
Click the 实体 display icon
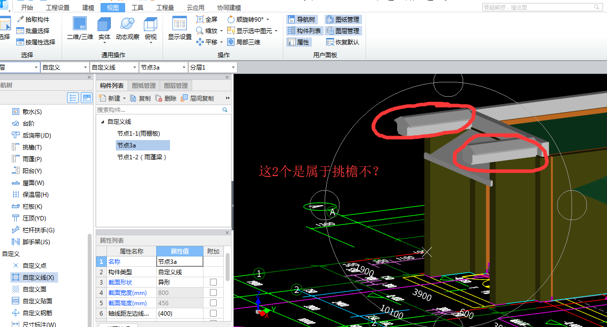(x=104, y=28)
